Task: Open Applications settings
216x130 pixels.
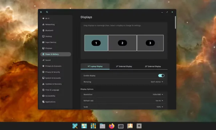Action: pyautogui.click(x=55, y=102)
